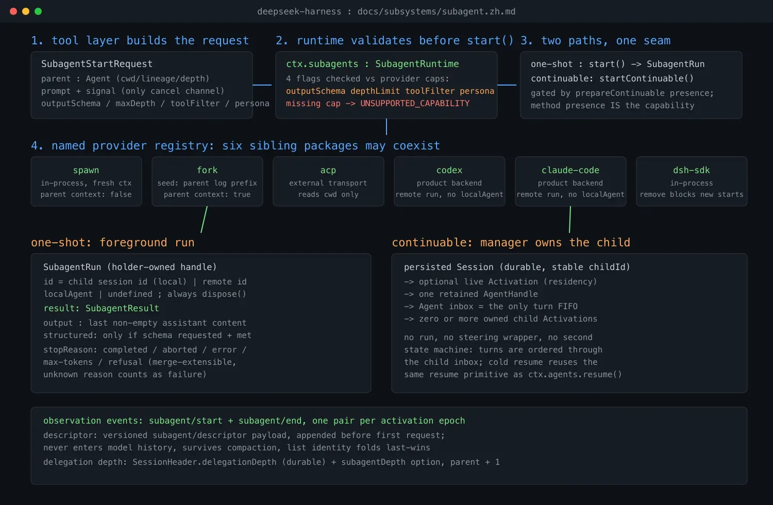Click the 'one-shot: foreground run' heading

[113, 243]
